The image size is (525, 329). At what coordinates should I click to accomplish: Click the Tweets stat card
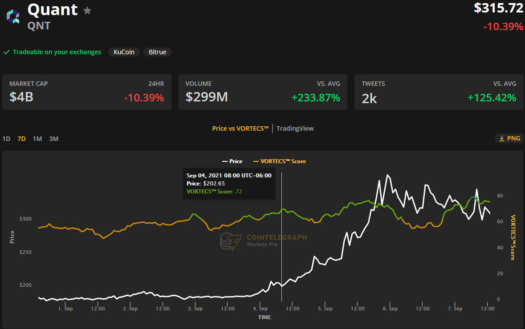pyautogui.click(x=439, y=92)
